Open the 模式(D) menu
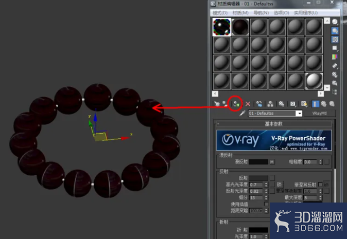This screenshot has width=347, height=239. [220, 13]
